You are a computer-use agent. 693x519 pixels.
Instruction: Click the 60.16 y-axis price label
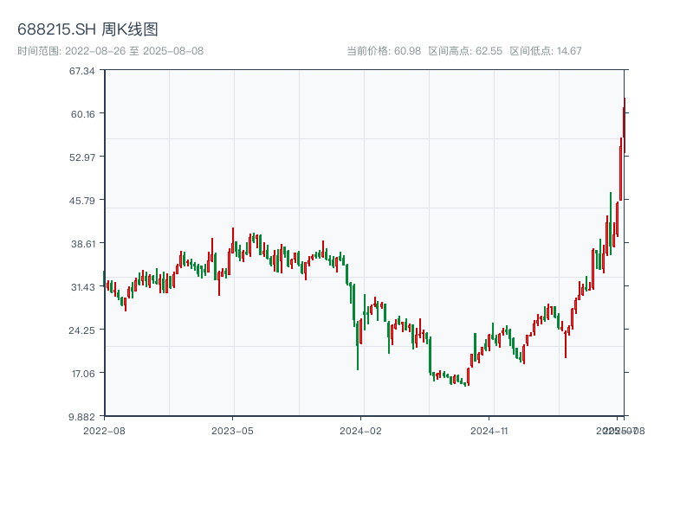[82, 113]
